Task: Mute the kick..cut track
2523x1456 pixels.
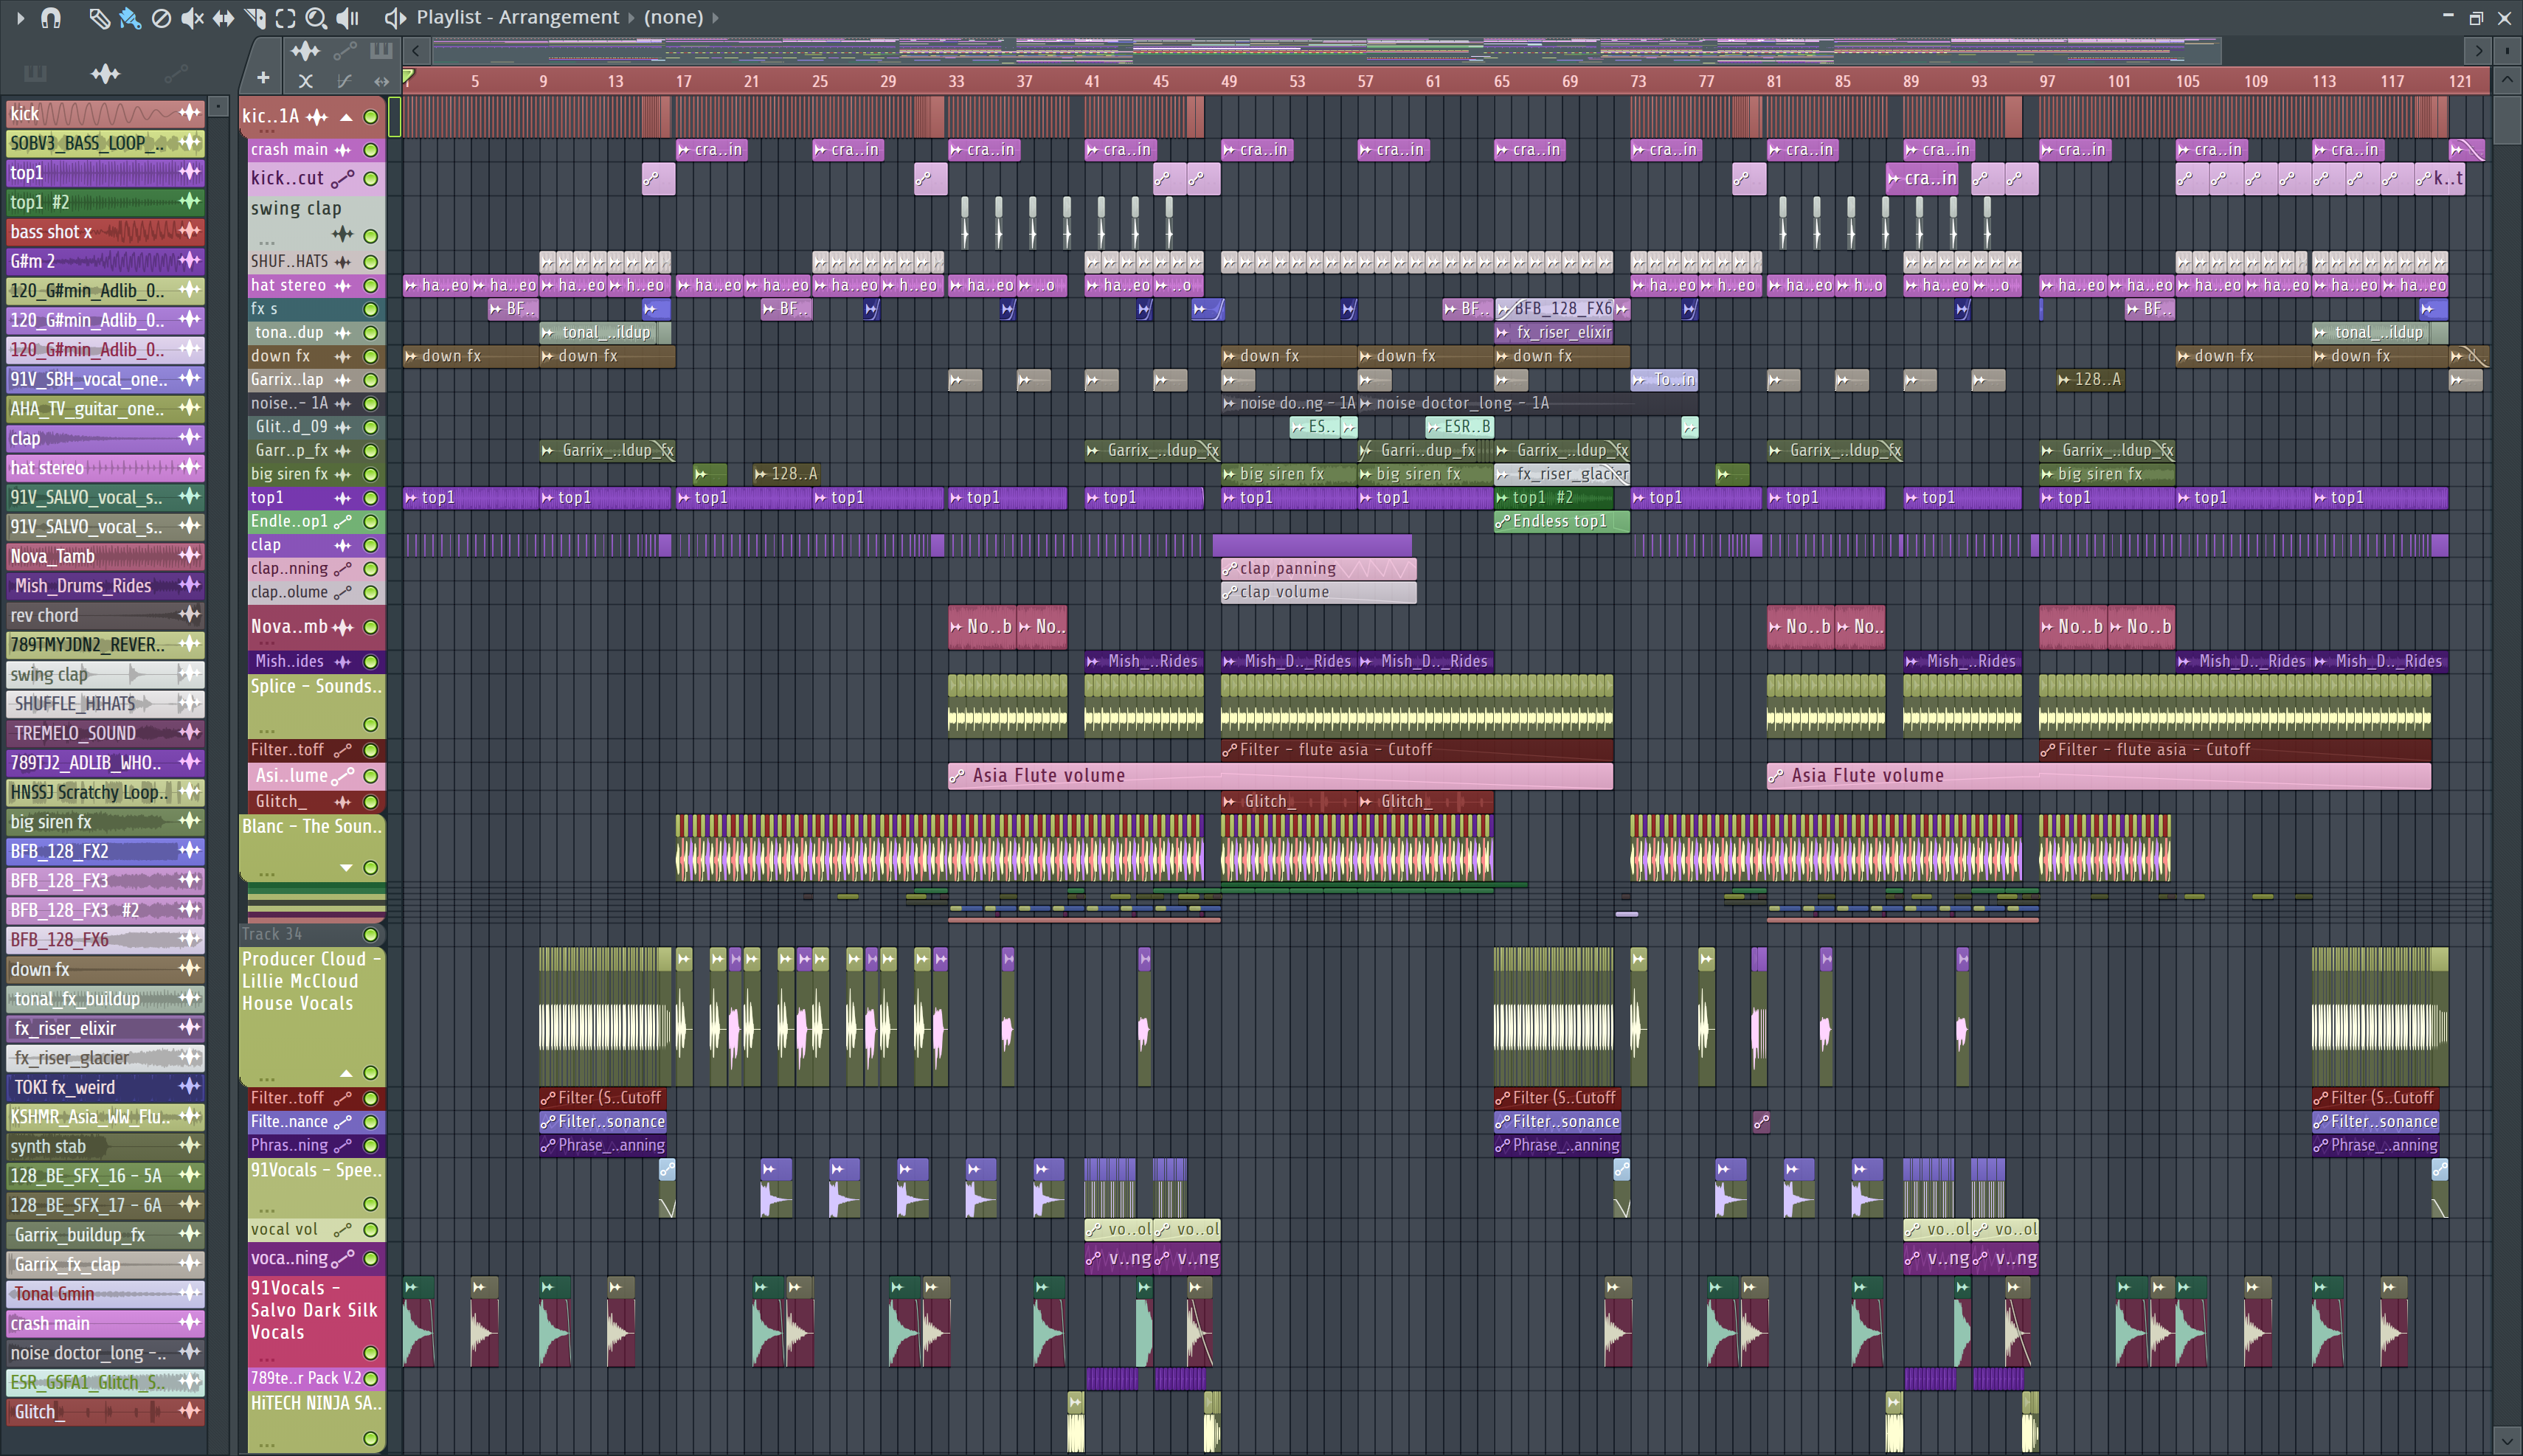Action: [x=371, y=179]
